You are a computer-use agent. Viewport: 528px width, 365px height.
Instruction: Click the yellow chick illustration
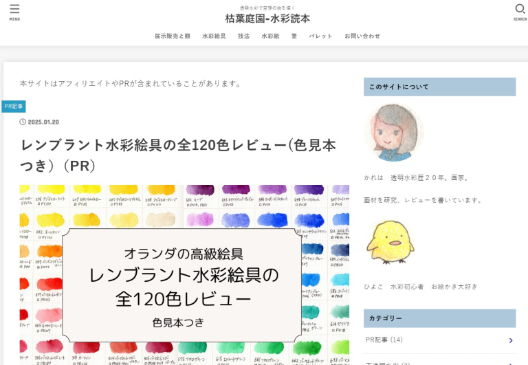click(x=388, y=242)
